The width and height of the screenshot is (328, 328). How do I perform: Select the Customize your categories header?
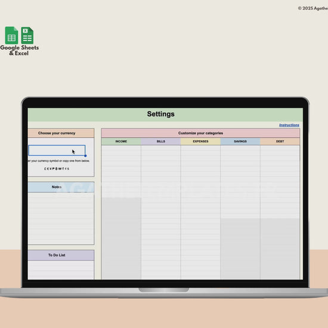[x=200, y=133]
